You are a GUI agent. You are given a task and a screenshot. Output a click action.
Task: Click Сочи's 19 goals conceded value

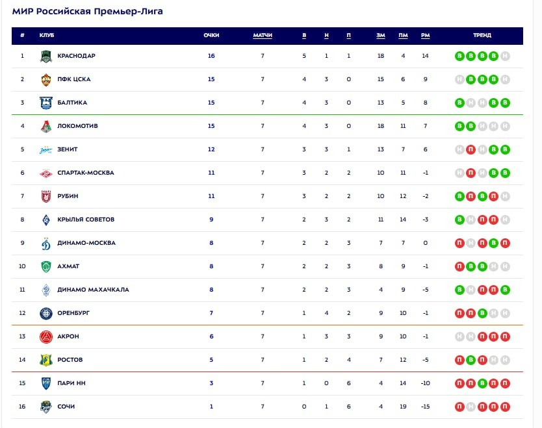click(403, 407)
